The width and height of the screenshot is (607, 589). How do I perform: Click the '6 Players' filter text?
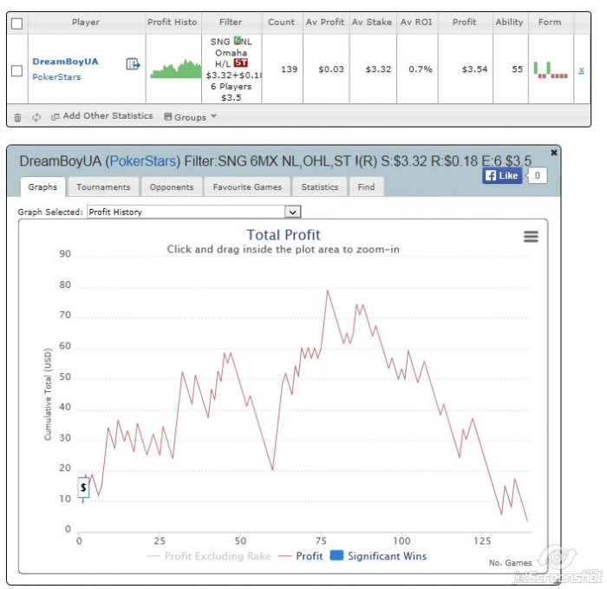(x=232, y=87)
